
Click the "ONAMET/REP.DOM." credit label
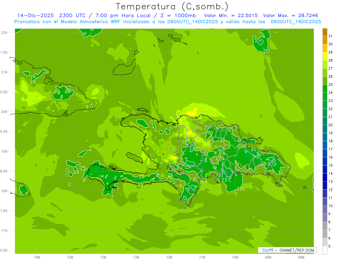click(297, 250)
